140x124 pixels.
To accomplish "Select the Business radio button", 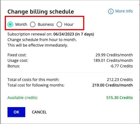I will 33,24.
